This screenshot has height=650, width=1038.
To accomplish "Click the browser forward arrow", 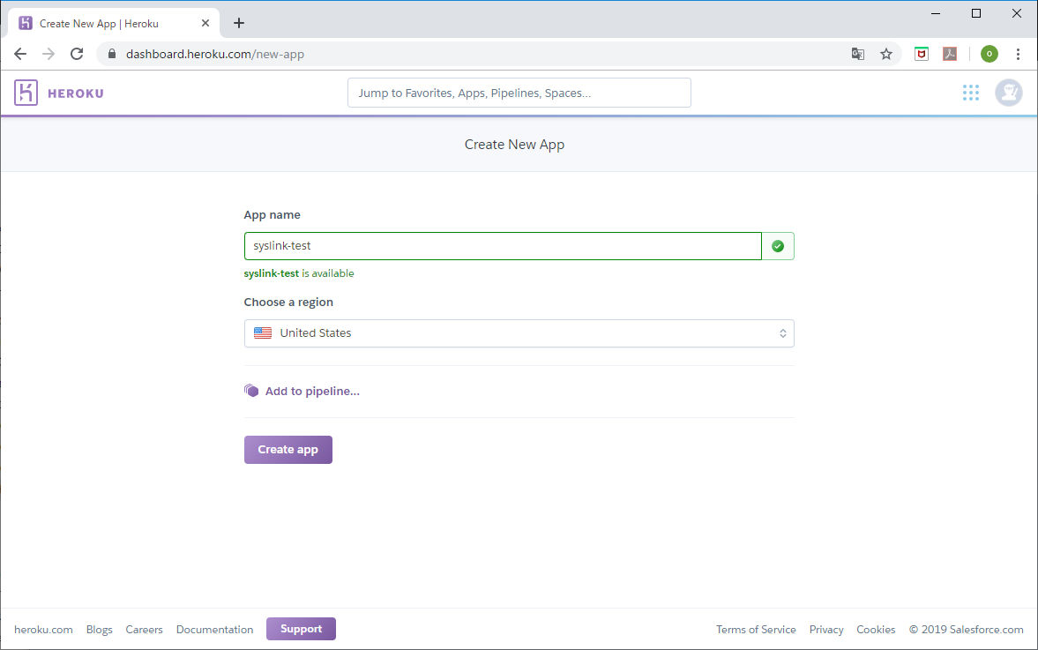I will pos(49,55).
